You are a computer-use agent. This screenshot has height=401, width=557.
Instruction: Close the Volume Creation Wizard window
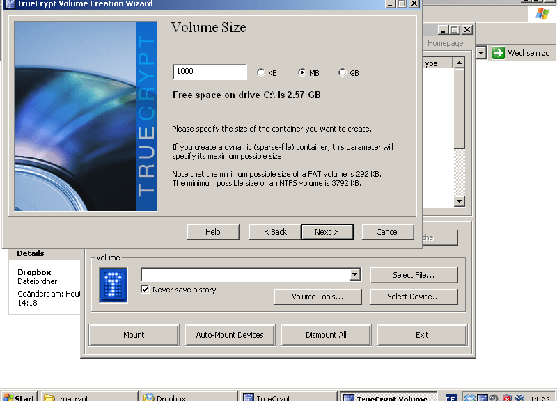(414, 3)
